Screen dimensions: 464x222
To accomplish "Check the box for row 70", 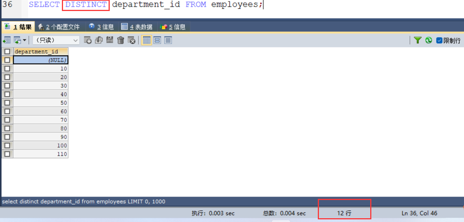I will click(x=7, y=120).
